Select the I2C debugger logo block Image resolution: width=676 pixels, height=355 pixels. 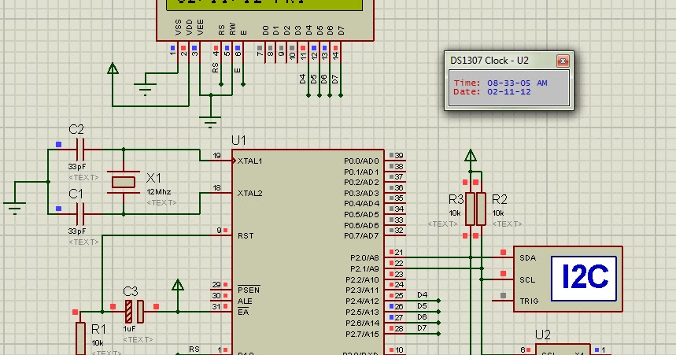[x=584, y=278]
